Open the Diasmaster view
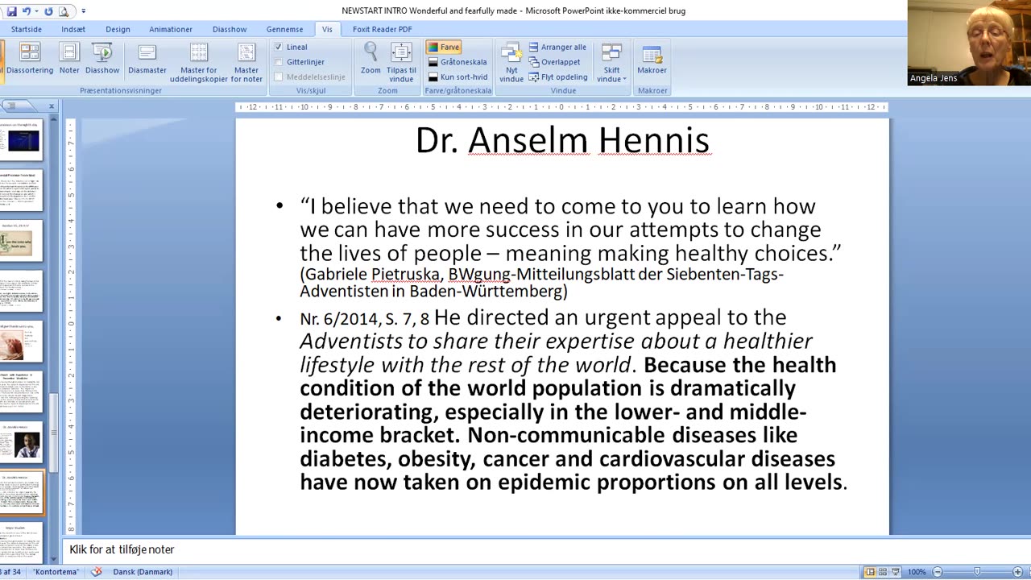1031x580 pixels. click(x=147, y=60)
